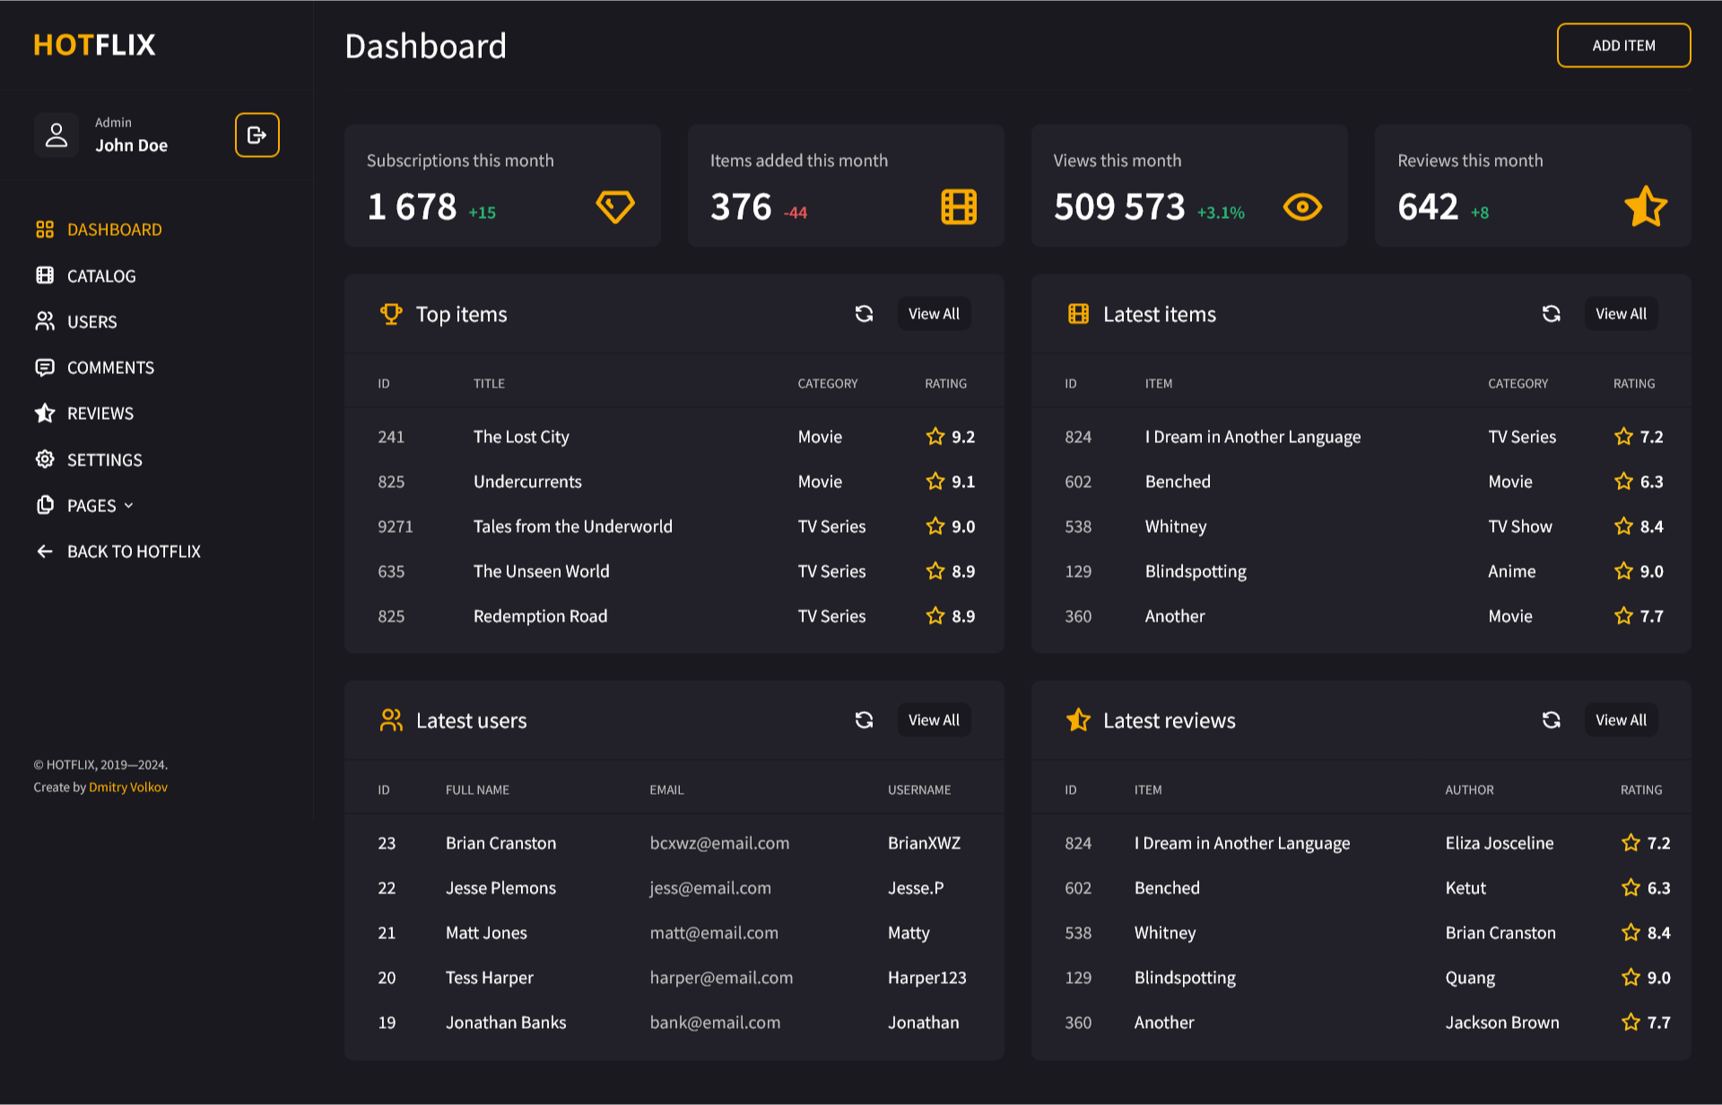
Task: Click the film icon in Items added card
Action: 959,207
